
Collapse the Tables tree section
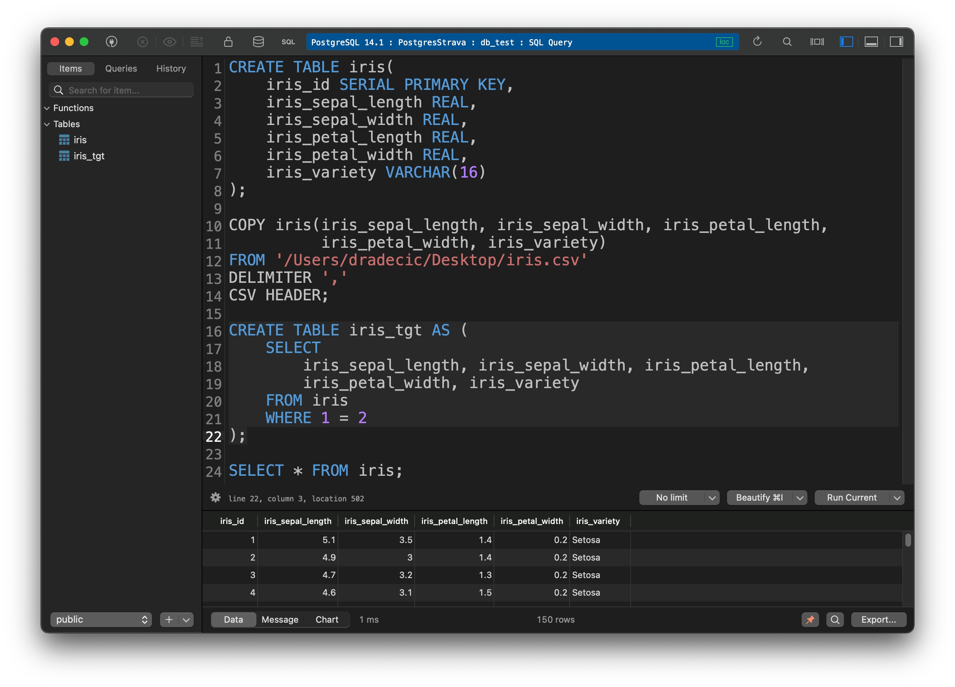(x=47, y=124)
